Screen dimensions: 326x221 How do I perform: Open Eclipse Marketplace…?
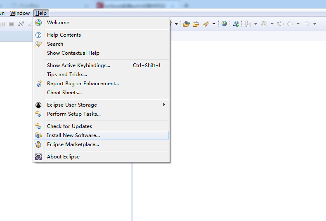(102, 144)
